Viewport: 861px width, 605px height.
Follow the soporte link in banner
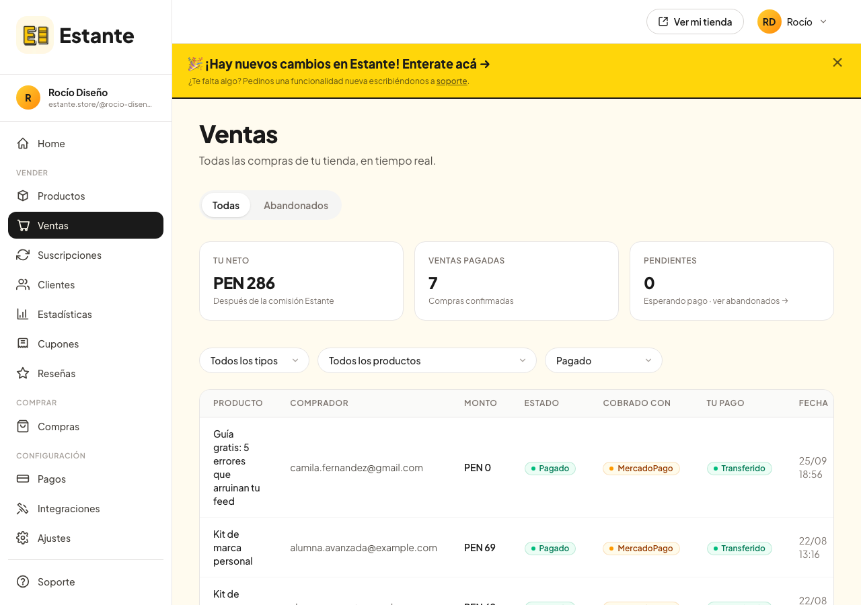pyautogui.click(x=452, y=81)
